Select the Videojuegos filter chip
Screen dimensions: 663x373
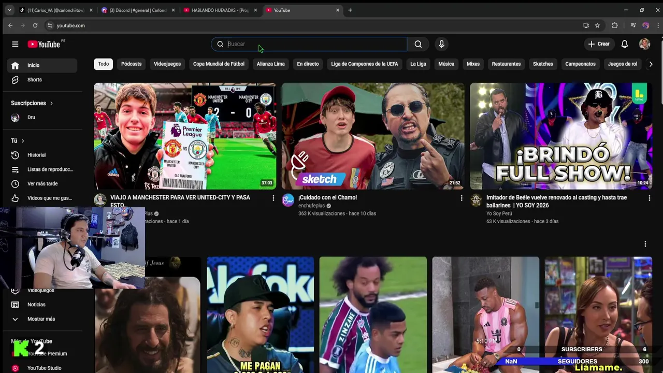click(167, 64)
